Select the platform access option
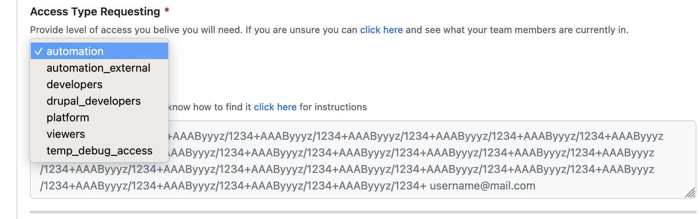700x219 pixels. 68,118
